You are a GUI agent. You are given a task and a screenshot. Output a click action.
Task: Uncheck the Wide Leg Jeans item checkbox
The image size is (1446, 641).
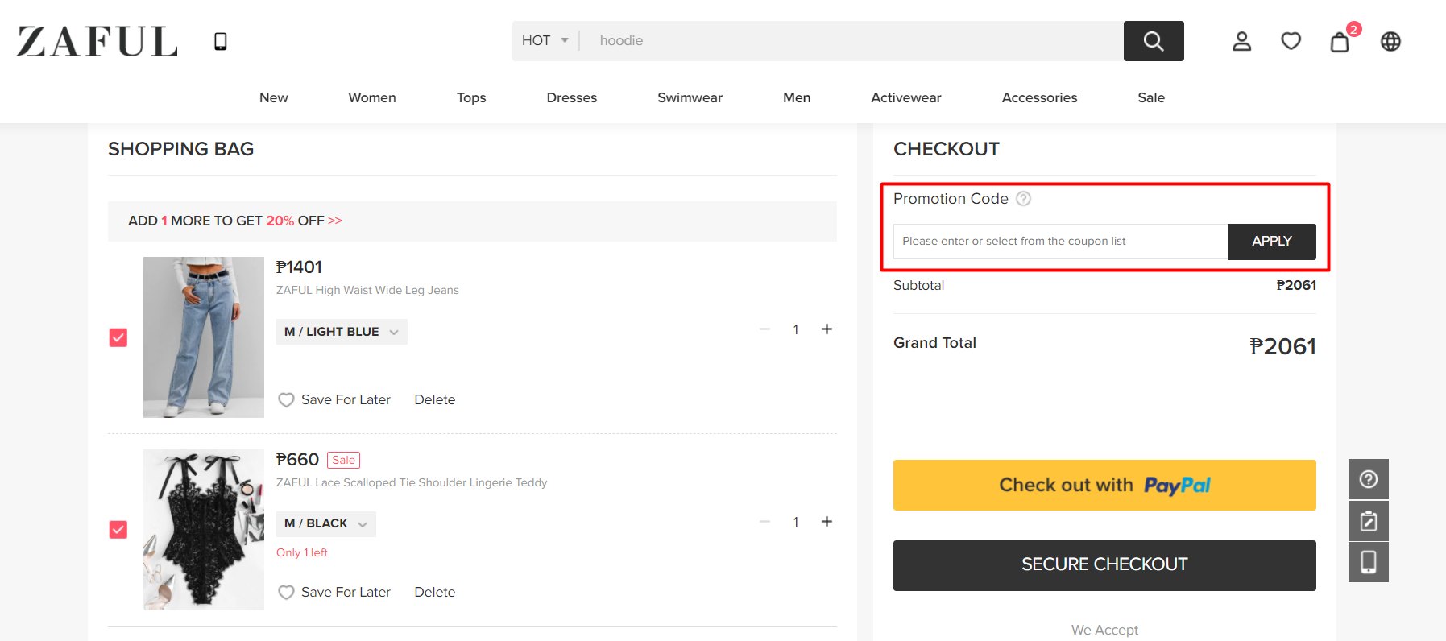pyautogui.click(x=118, y=337)
